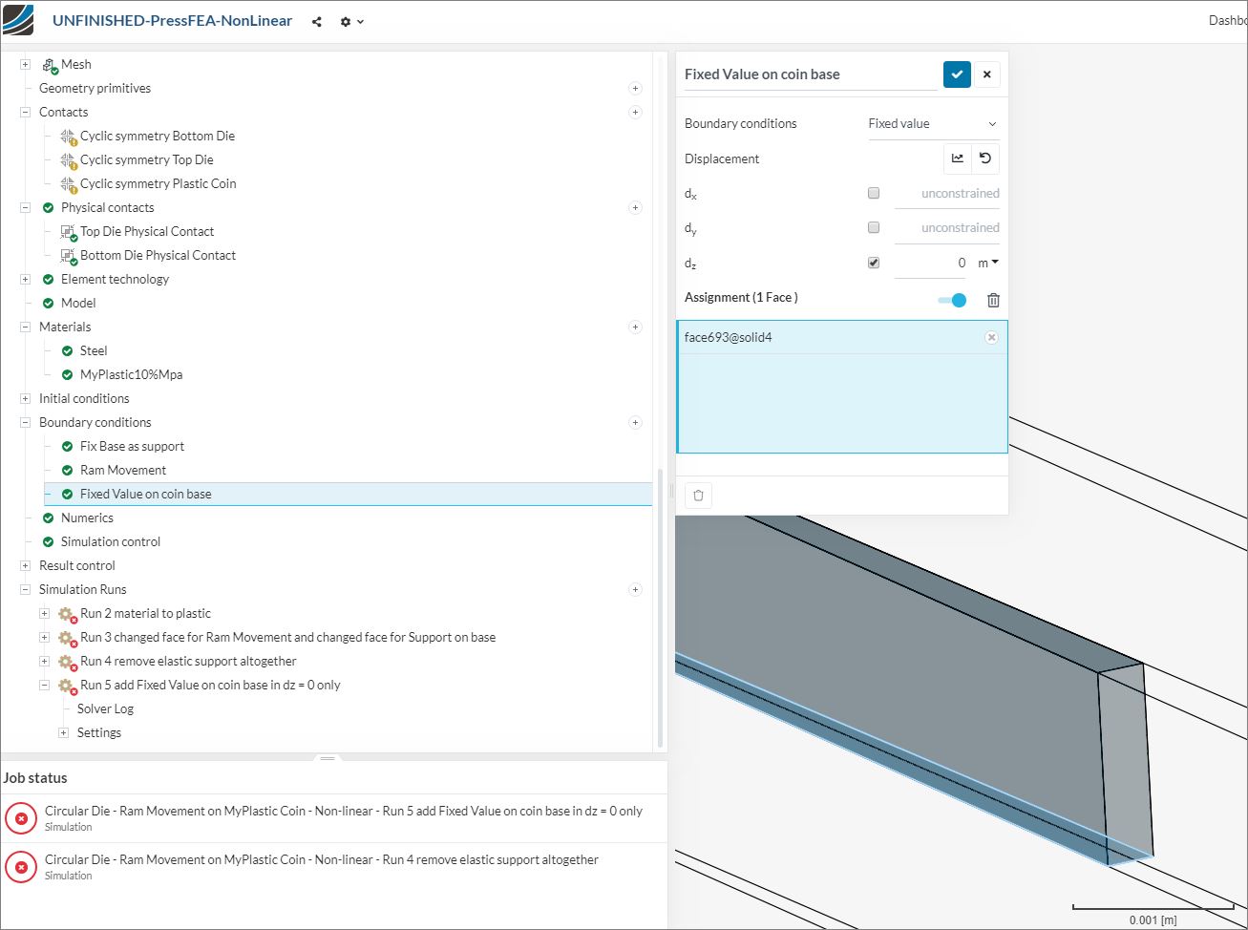Remove face693@solid4 from assignment list
This screenshot has width=1248, height=930.
coord(991,337)
